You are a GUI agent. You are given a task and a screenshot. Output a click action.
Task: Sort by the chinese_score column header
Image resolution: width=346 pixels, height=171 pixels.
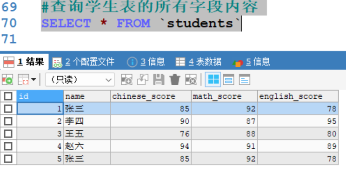tap(151, 96)
